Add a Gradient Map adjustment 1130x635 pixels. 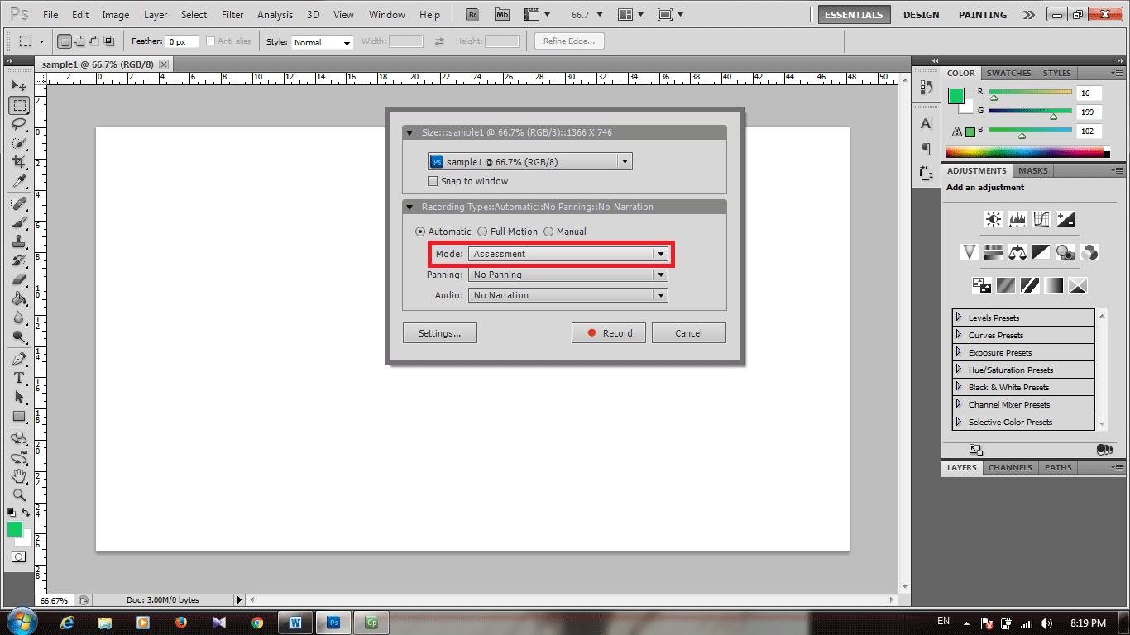[x=1054, y=285]
